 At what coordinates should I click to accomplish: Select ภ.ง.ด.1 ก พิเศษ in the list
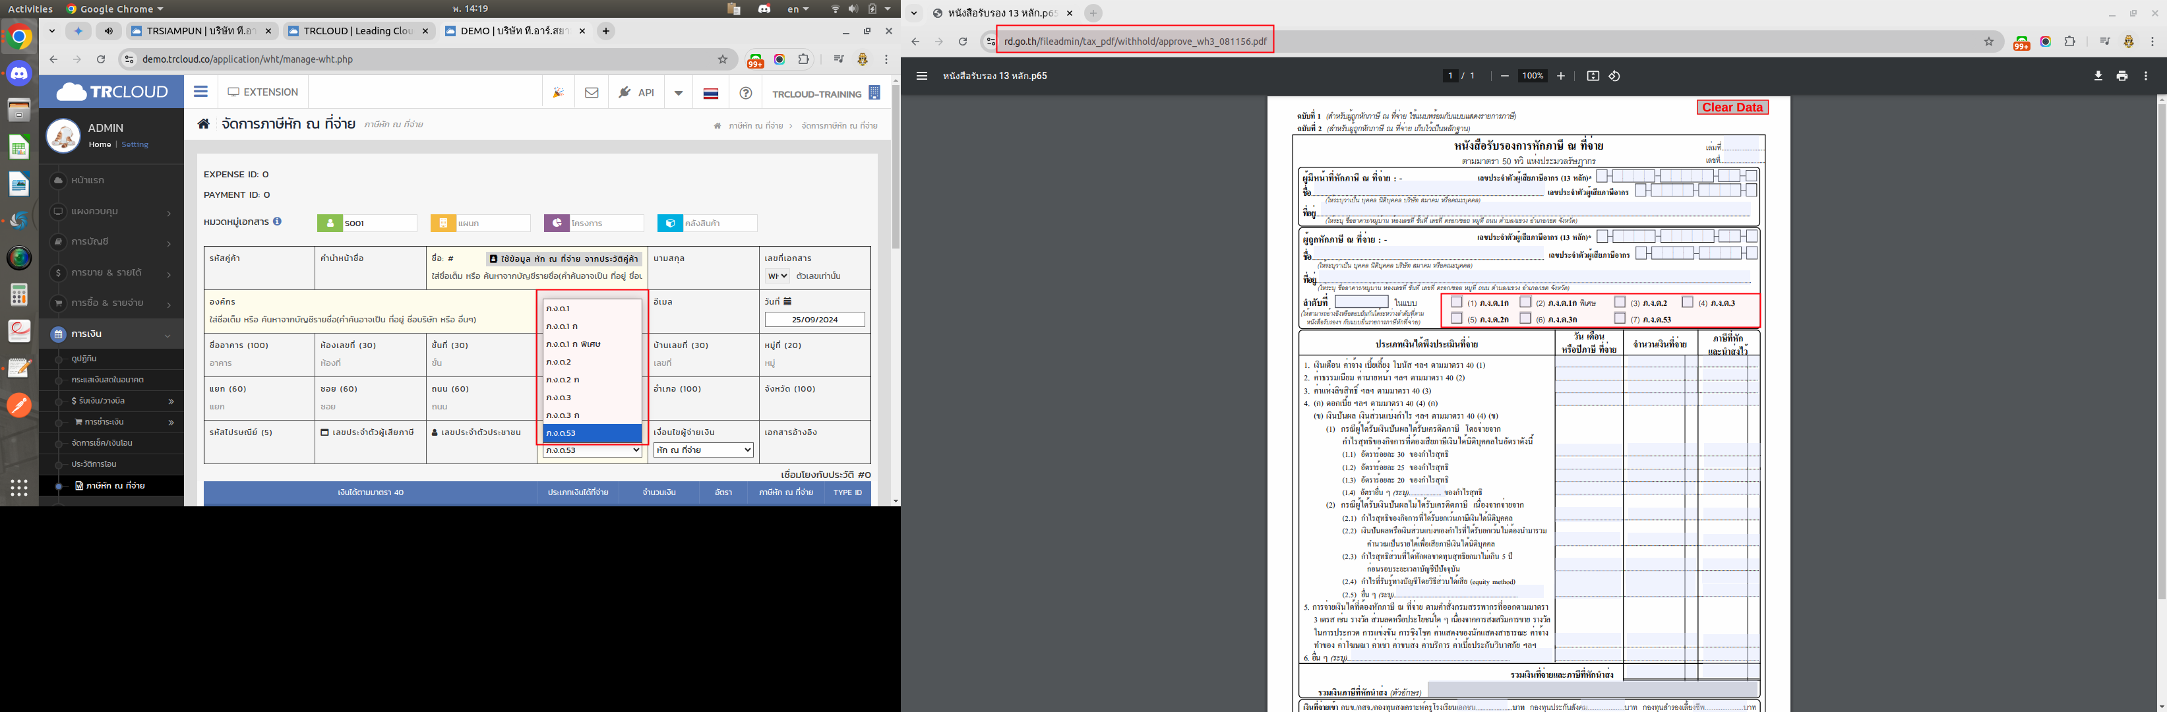click(x=592, y=344)
